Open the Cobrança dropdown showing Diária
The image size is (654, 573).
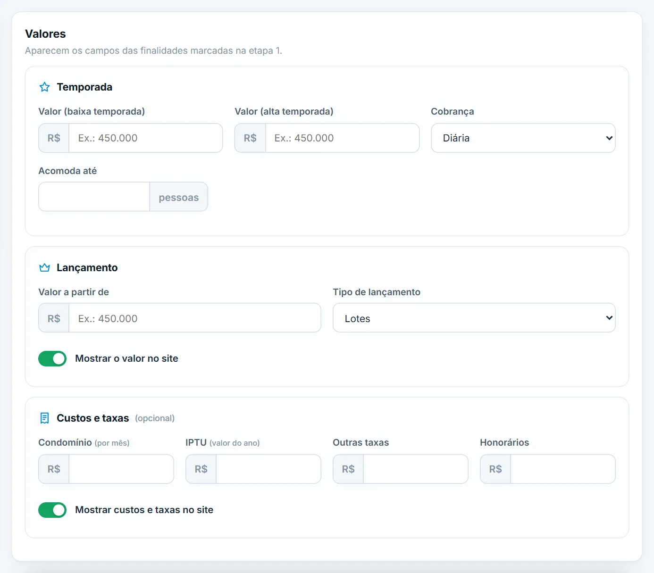tap(523, 138)
